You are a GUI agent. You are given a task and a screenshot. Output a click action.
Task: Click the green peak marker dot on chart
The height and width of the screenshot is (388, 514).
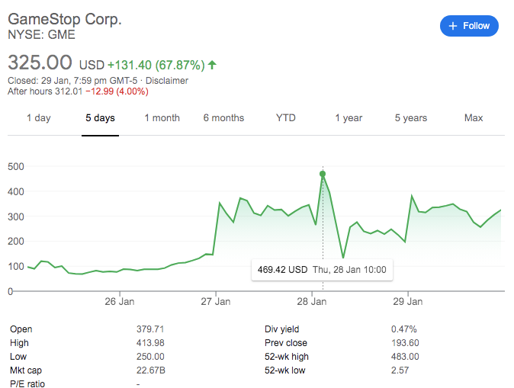(x=323, y=174)
